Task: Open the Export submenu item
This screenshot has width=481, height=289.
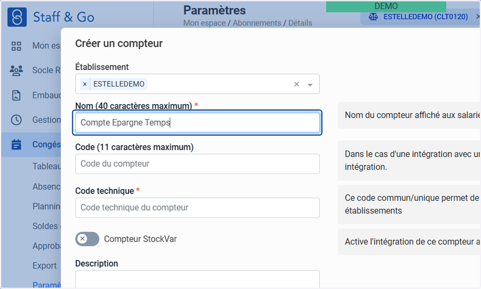Action: pos(44,266)
